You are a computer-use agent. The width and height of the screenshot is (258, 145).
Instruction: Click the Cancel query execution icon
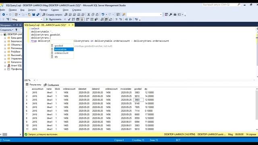click(x=65, y=19)
